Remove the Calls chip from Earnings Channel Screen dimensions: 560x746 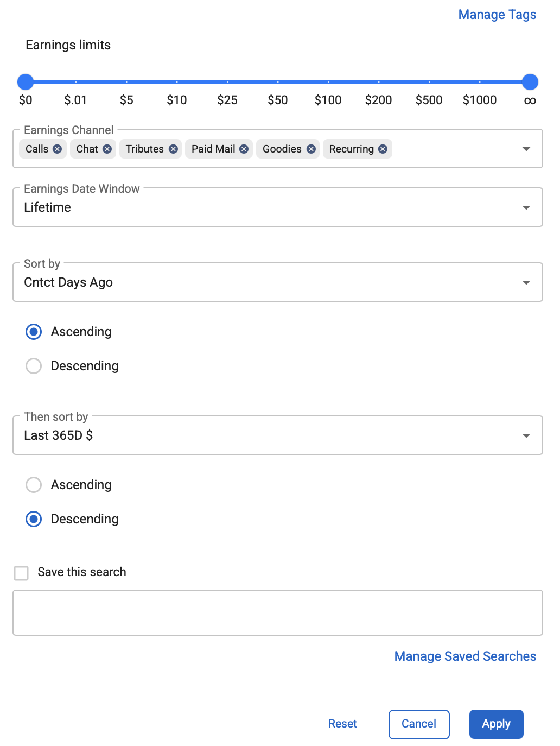(57, 149)
